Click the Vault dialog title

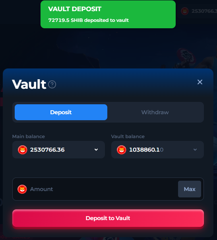[29, 84]
